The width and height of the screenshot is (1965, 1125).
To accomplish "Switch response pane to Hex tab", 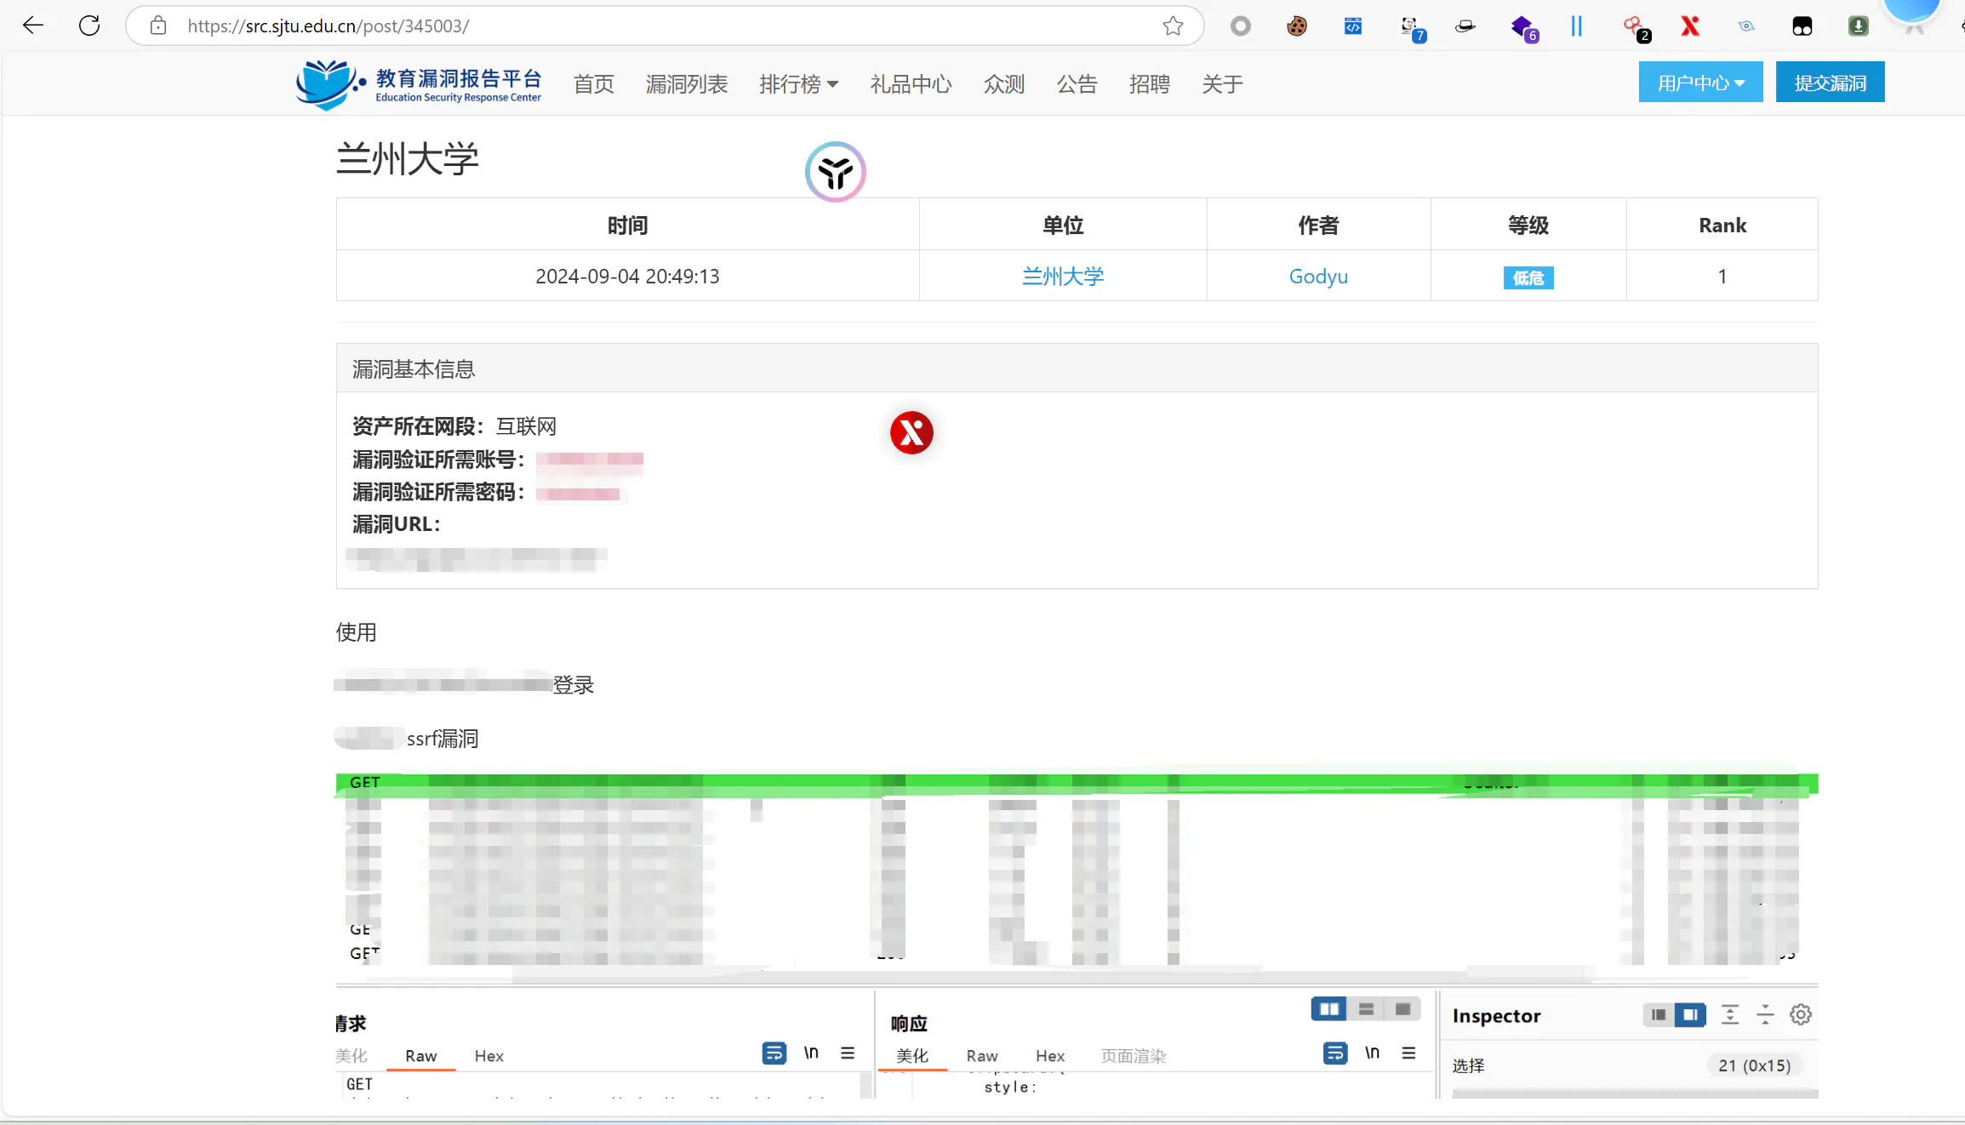I will (x=1050, y=1055).
